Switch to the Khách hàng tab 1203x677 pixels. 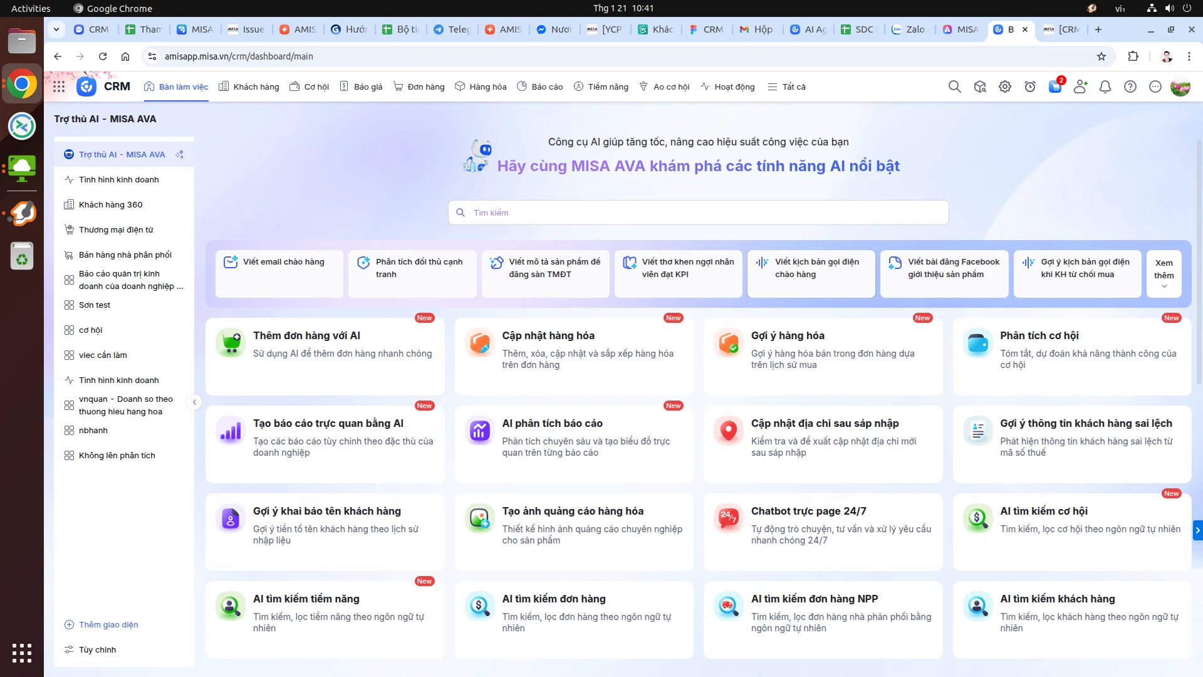[249, 87]
